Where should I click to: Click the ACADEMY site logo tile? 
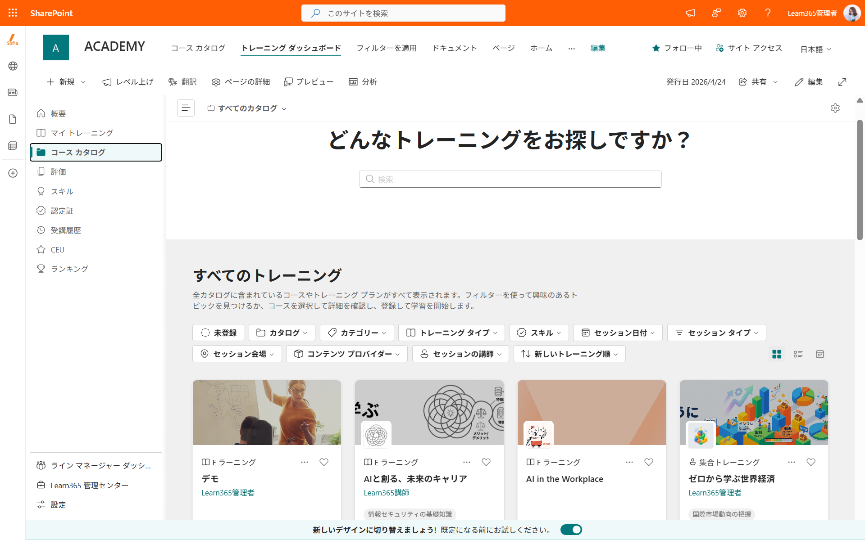coord(56,48)
